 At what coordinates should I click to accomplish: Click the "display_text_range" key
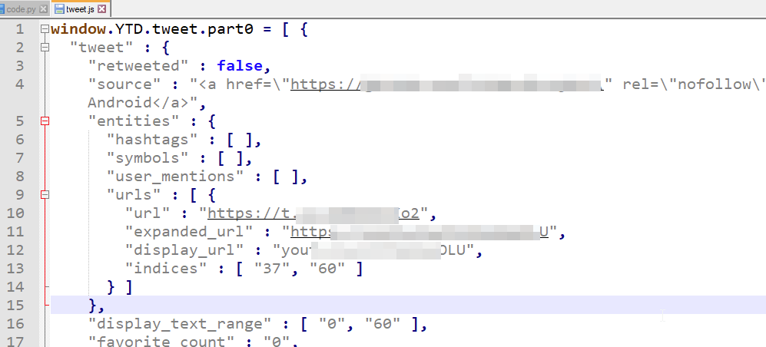[x=180, y=324]
